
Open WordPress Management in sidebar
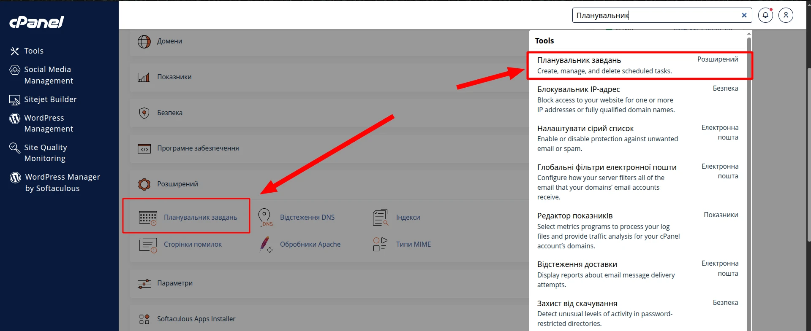49,123
